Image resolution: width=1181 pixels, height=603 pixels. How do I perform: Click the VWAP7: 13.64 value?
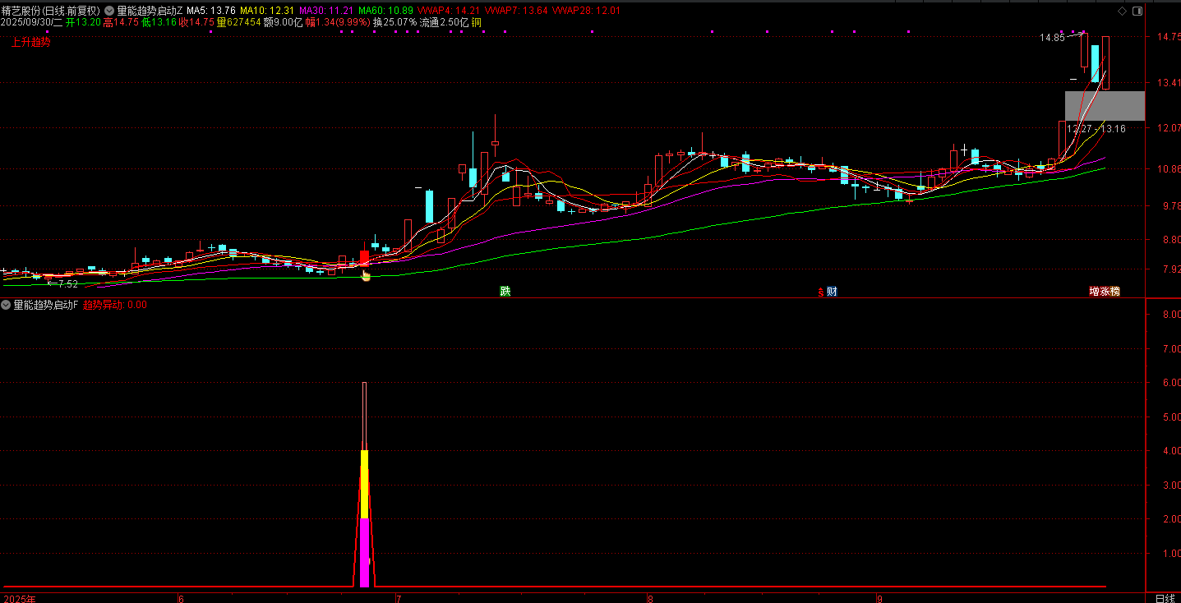point(516,11)
